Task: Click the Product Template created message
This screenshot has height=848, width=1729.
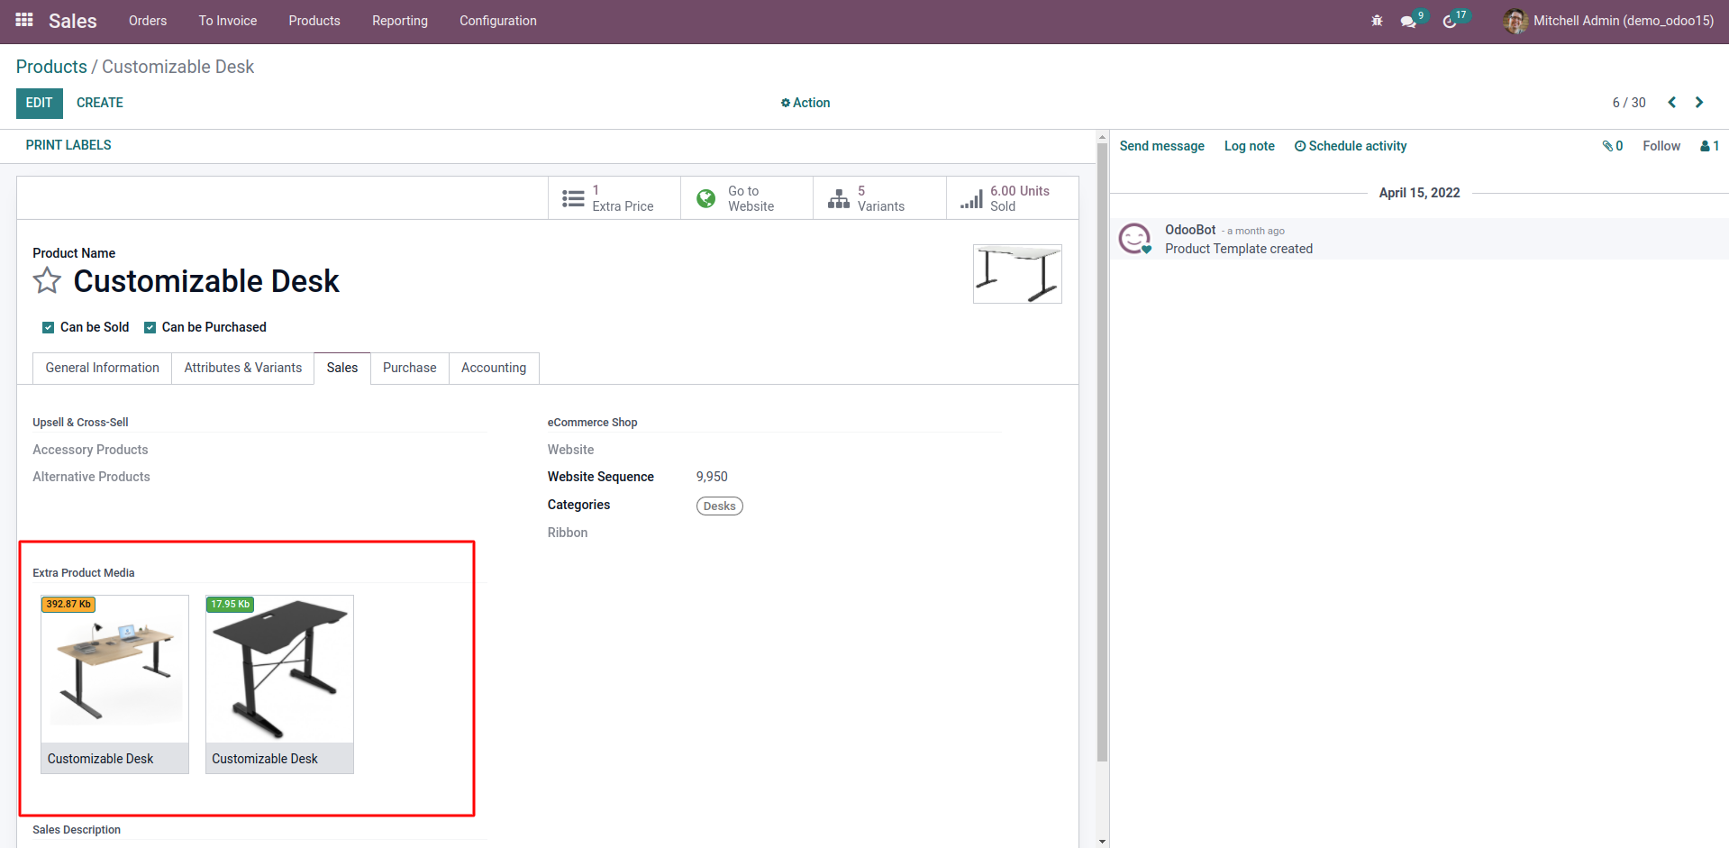Action: click(x=1239, y=249)
